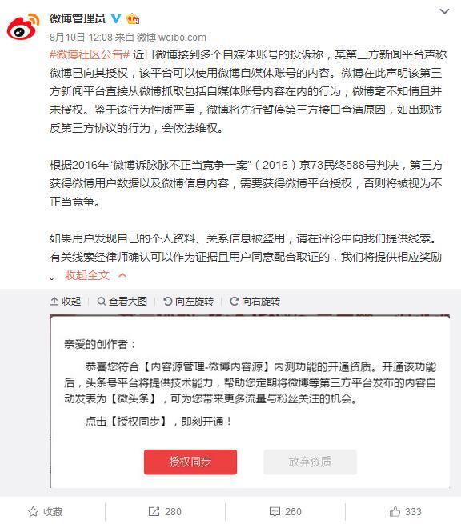The image size is (461, 524).
Task: Click the repost icon showing 280
Action: (x=154, y=511)
